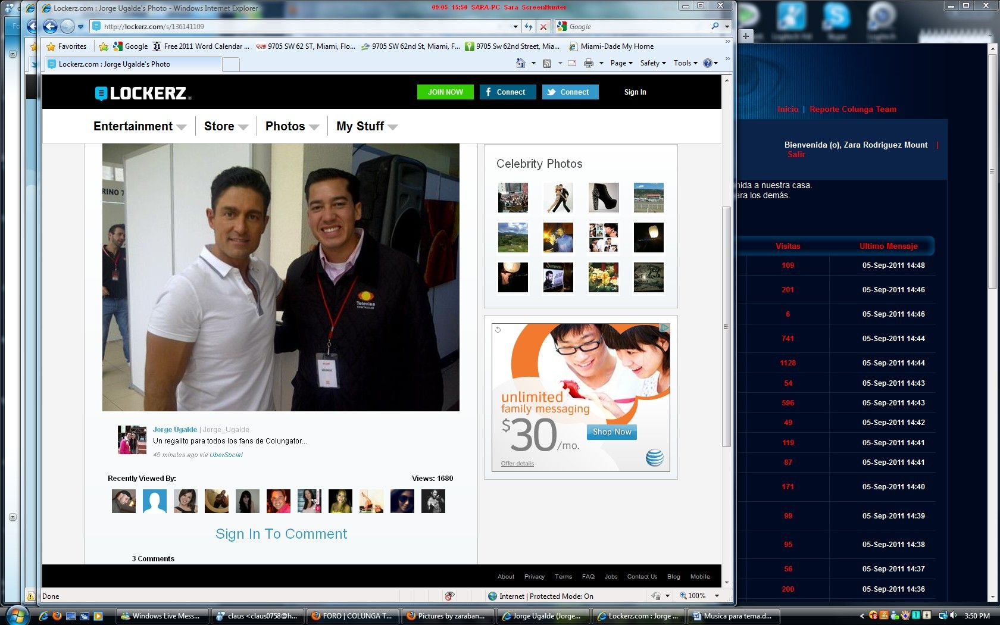Click the Favorites star button
This screenshot has height=625, width=1000.
click(67, 46)
